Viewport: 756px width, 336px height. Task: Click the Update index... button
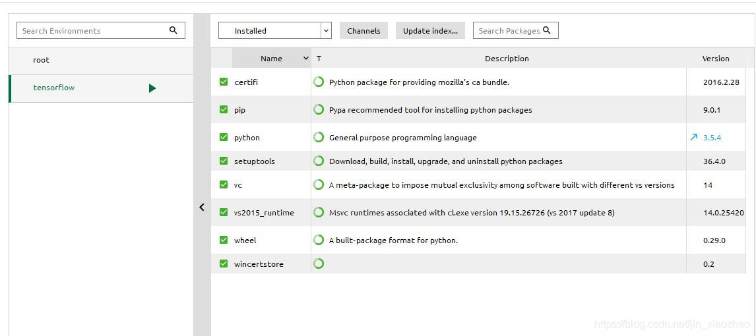pyautogui.click(x=431, y=30)
